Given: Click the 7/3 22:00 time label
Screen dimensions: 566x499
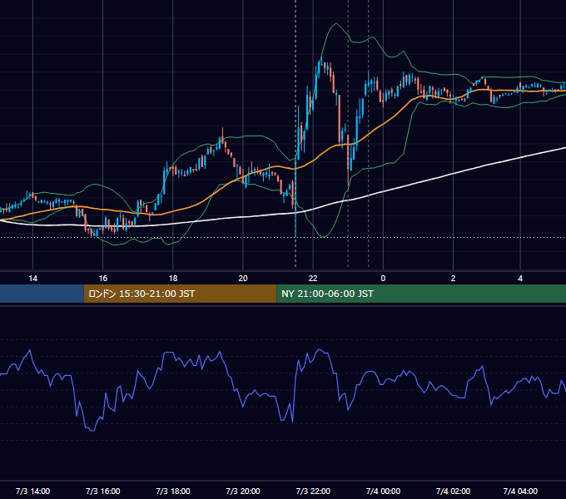Looking at the screenshot, I should [x=313, y=491].
